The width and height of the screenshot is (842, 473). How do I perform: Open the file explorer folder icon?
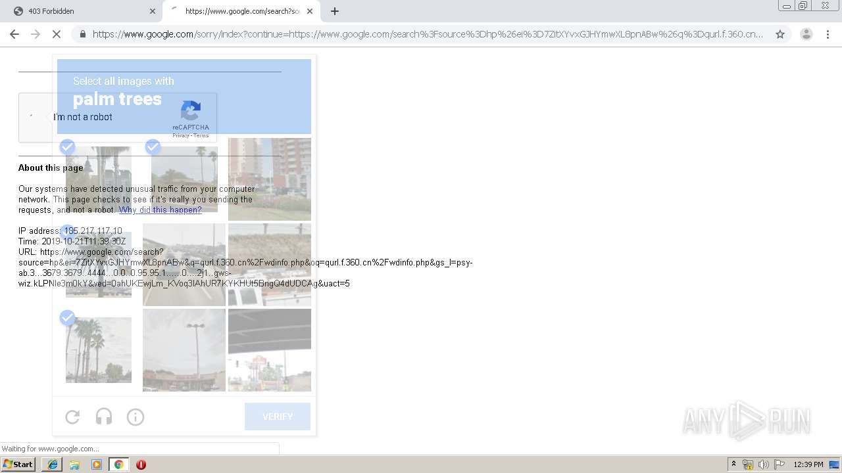pyautogui.click(x=74, y=464)
